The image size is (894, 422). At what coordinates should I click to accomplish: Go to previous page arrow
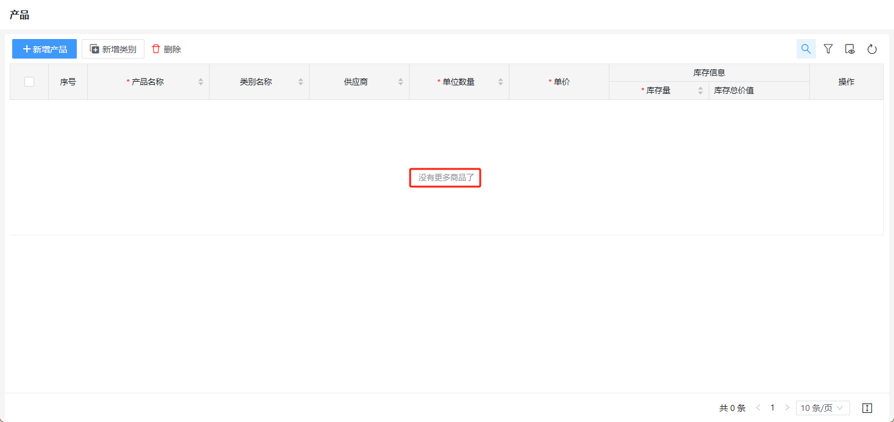pyautogui.click(x=758, y=408)
